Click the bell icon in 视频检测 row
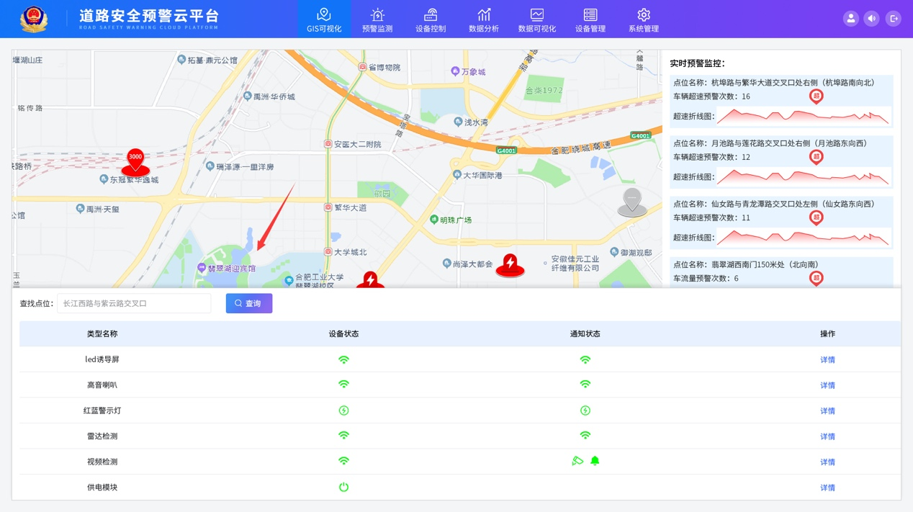913x512 pixels. point(595,461)
